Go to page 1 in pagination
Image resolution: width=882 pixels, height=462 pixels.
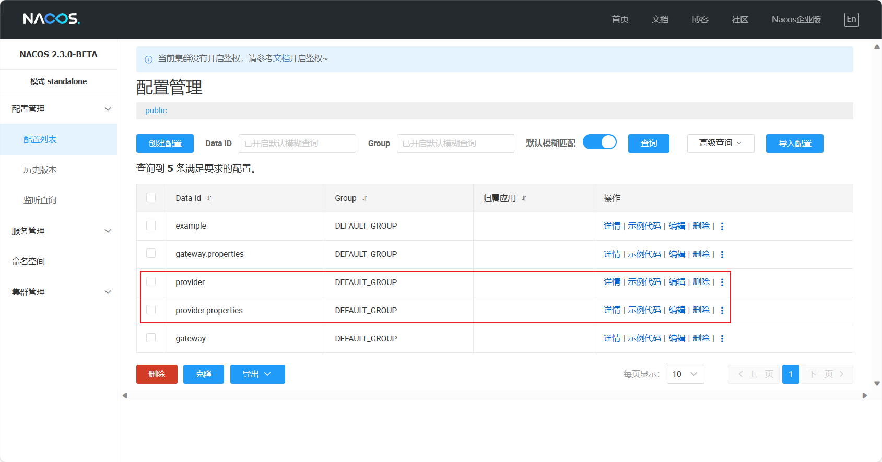tap(791, 374)
